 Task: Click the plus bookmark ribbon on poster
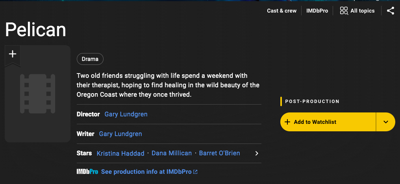click(13, 54)
